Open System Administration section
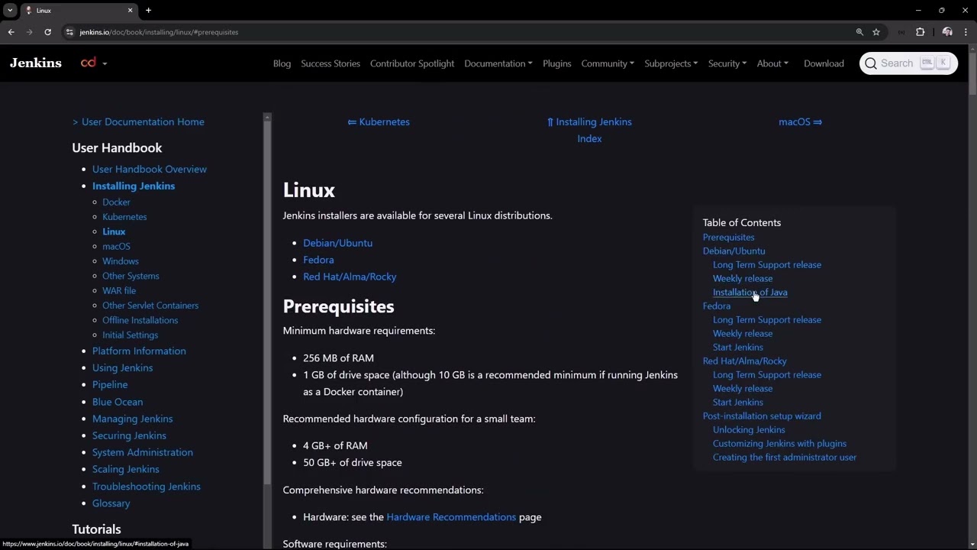The width and height of the screenshot is (977, 550). click(x=143, y=452)
